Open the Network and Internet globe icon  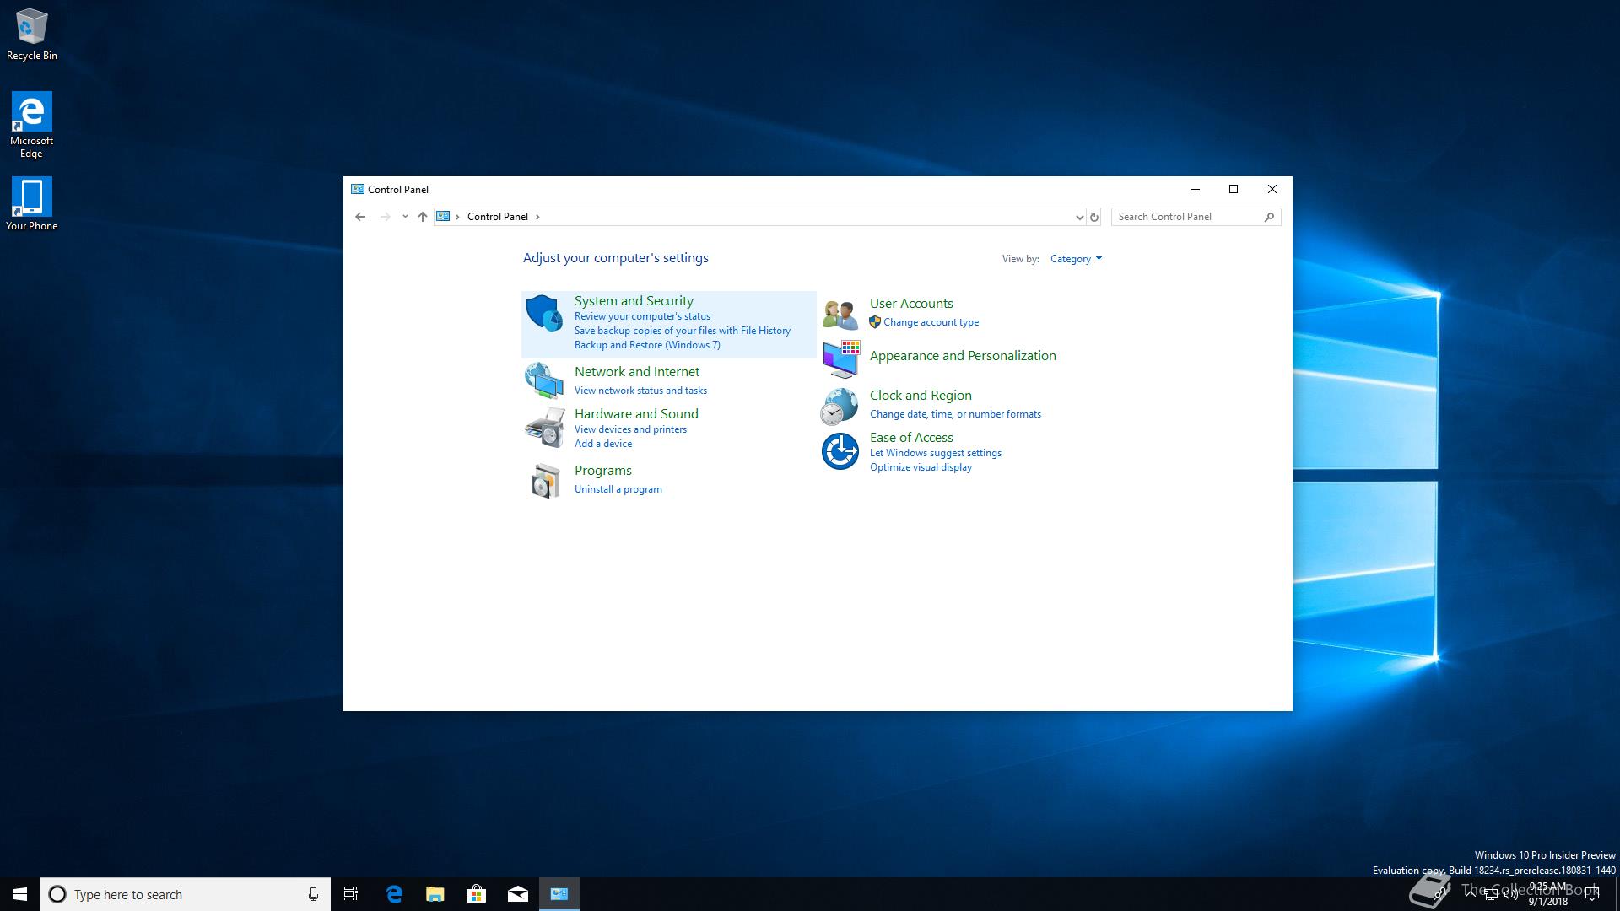tap(544, 380)
